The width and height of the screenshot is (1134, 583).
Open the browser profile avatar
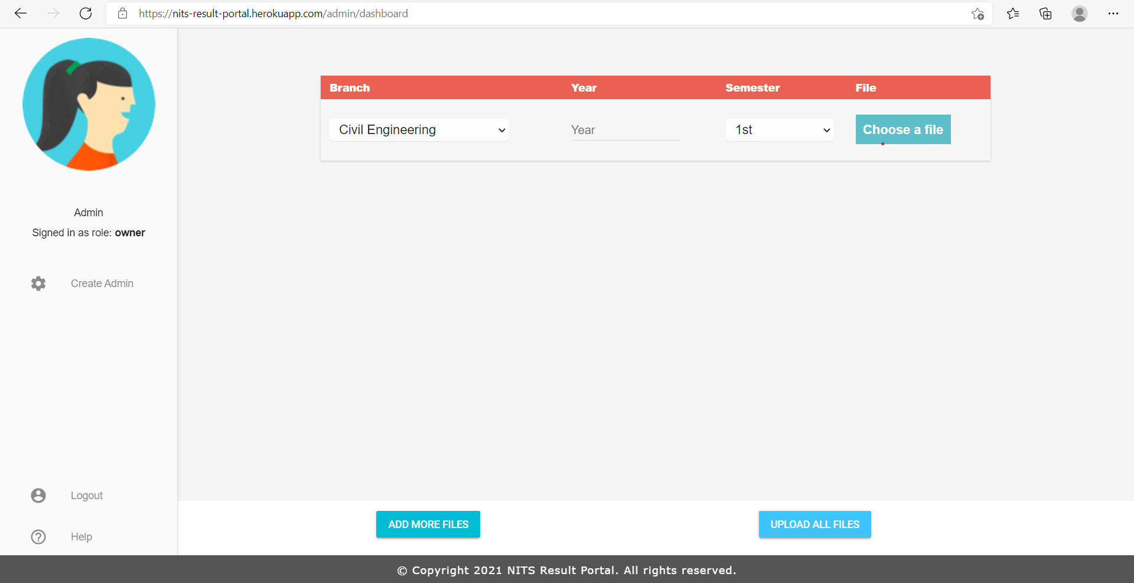pyautogui.click(x=1079, y=14)
